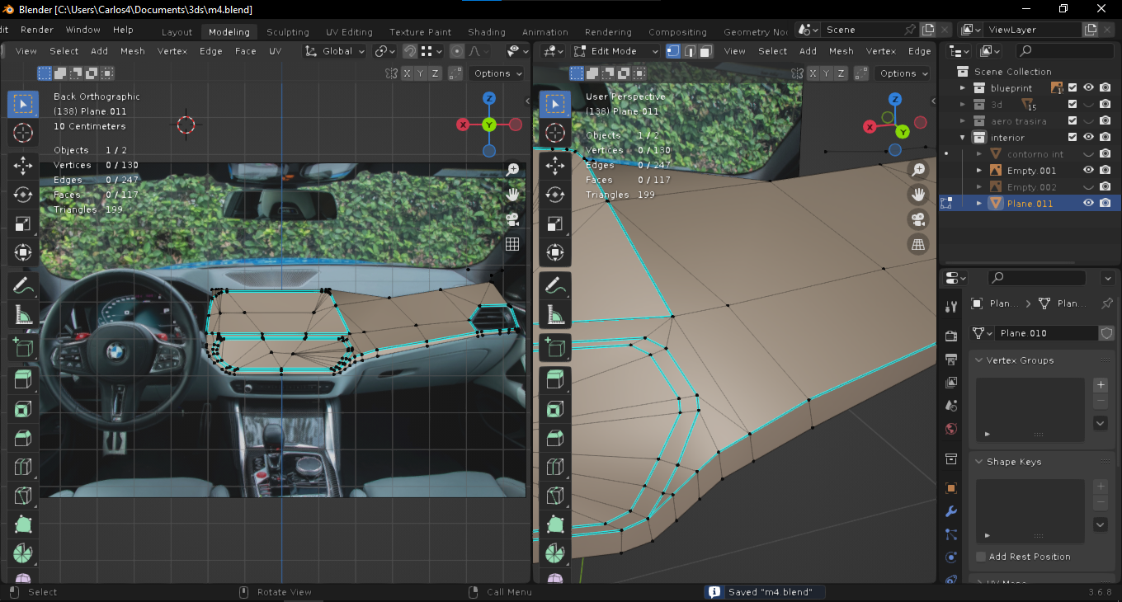The image size is (1122, 602).
Task: Add a new vertex group with plus button
Action: tap(1100, 385)
